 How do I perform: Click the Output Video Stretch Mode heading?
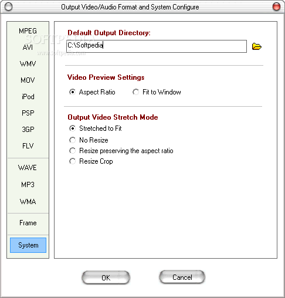click(x=113, y=117)
